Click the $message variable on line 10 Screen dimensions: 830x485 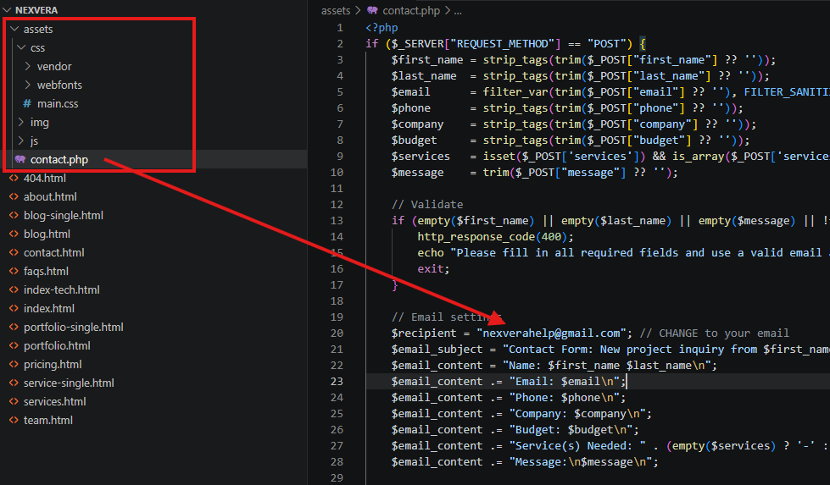click(x=417, y=172)
